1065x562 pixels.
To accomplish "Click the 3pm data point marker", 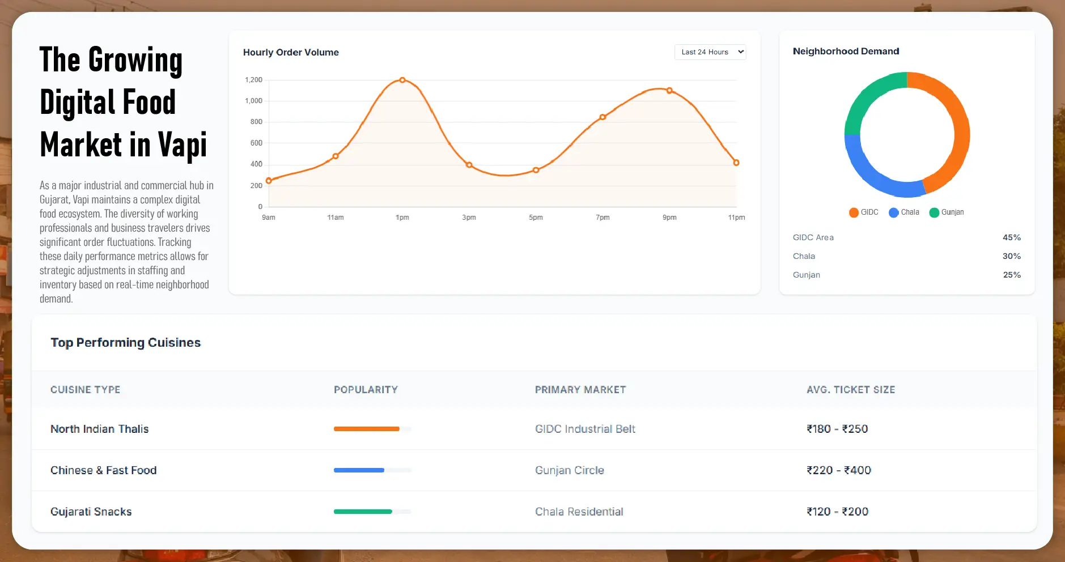I will (469, 165).
